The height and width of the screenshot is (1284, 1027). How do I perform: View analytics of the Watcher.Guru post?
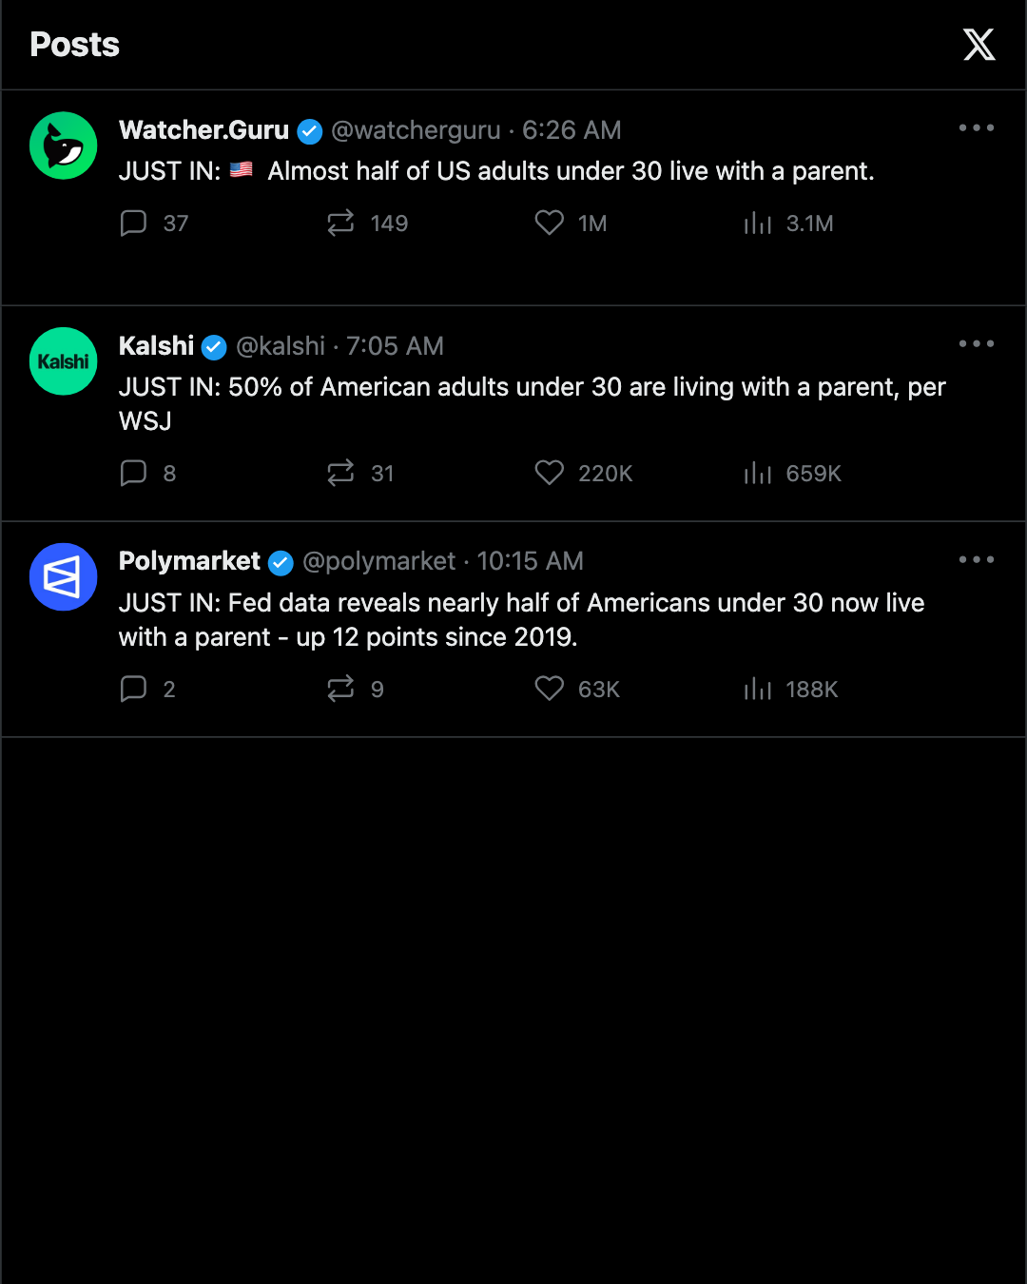tap(758, 224)
